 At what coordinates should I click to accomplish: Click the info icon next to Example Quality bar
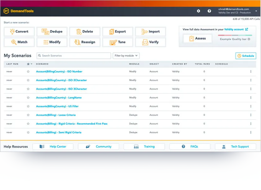coord(249,39)
